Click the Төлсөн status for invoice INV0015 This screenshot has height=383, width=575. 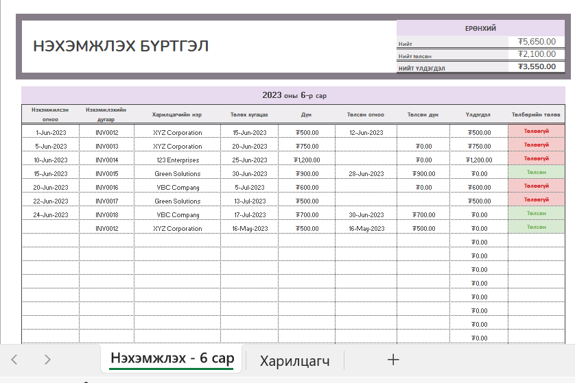pyautogui.click(x=536, y=172)
